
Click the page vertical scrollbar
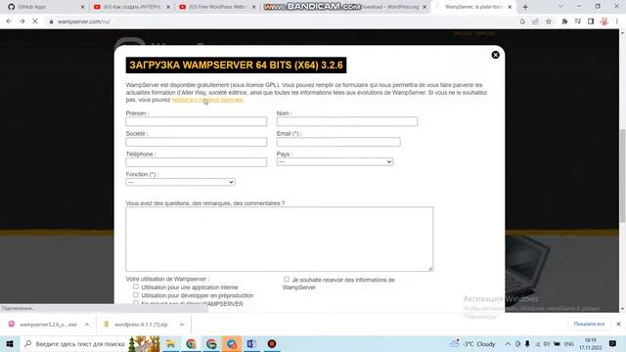click(x=622, y=176)
